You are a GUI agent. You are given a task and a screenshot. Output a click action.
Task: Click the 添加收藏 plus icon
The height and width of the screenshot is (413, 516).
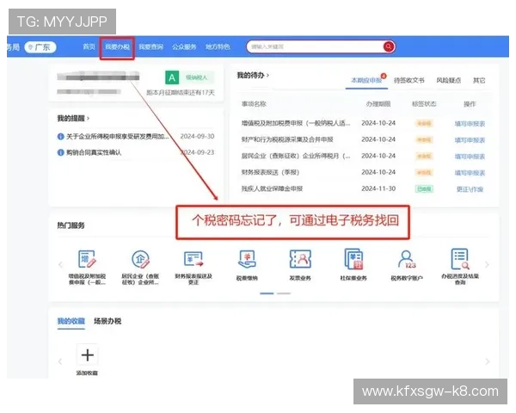pos(88,355)
